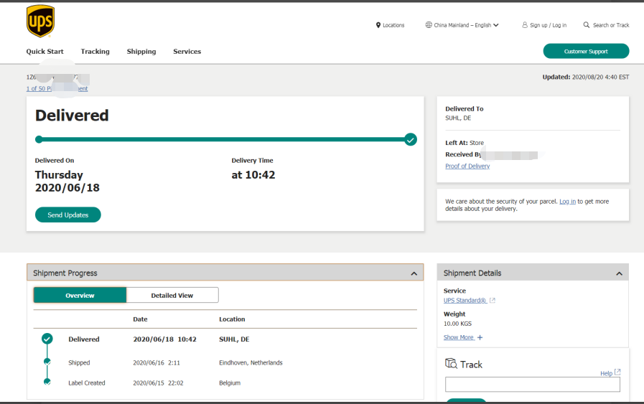
Task: Click the globe language icon
Action: (429, 24)
